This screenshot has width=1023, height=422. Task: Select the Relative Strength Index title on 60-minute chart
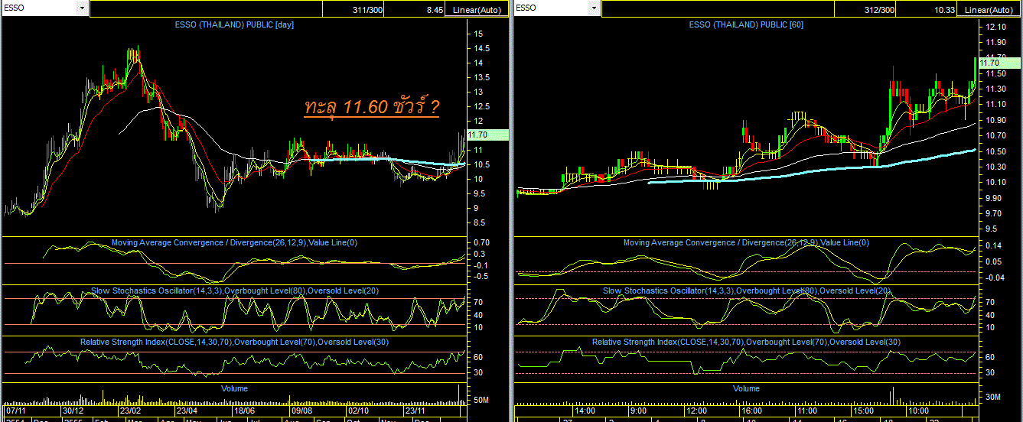pyautogui.click(x=746, y=342)
